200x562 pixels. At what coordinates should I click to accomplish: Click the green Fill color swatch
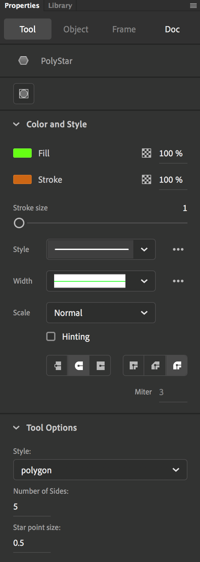click(22, 153)
